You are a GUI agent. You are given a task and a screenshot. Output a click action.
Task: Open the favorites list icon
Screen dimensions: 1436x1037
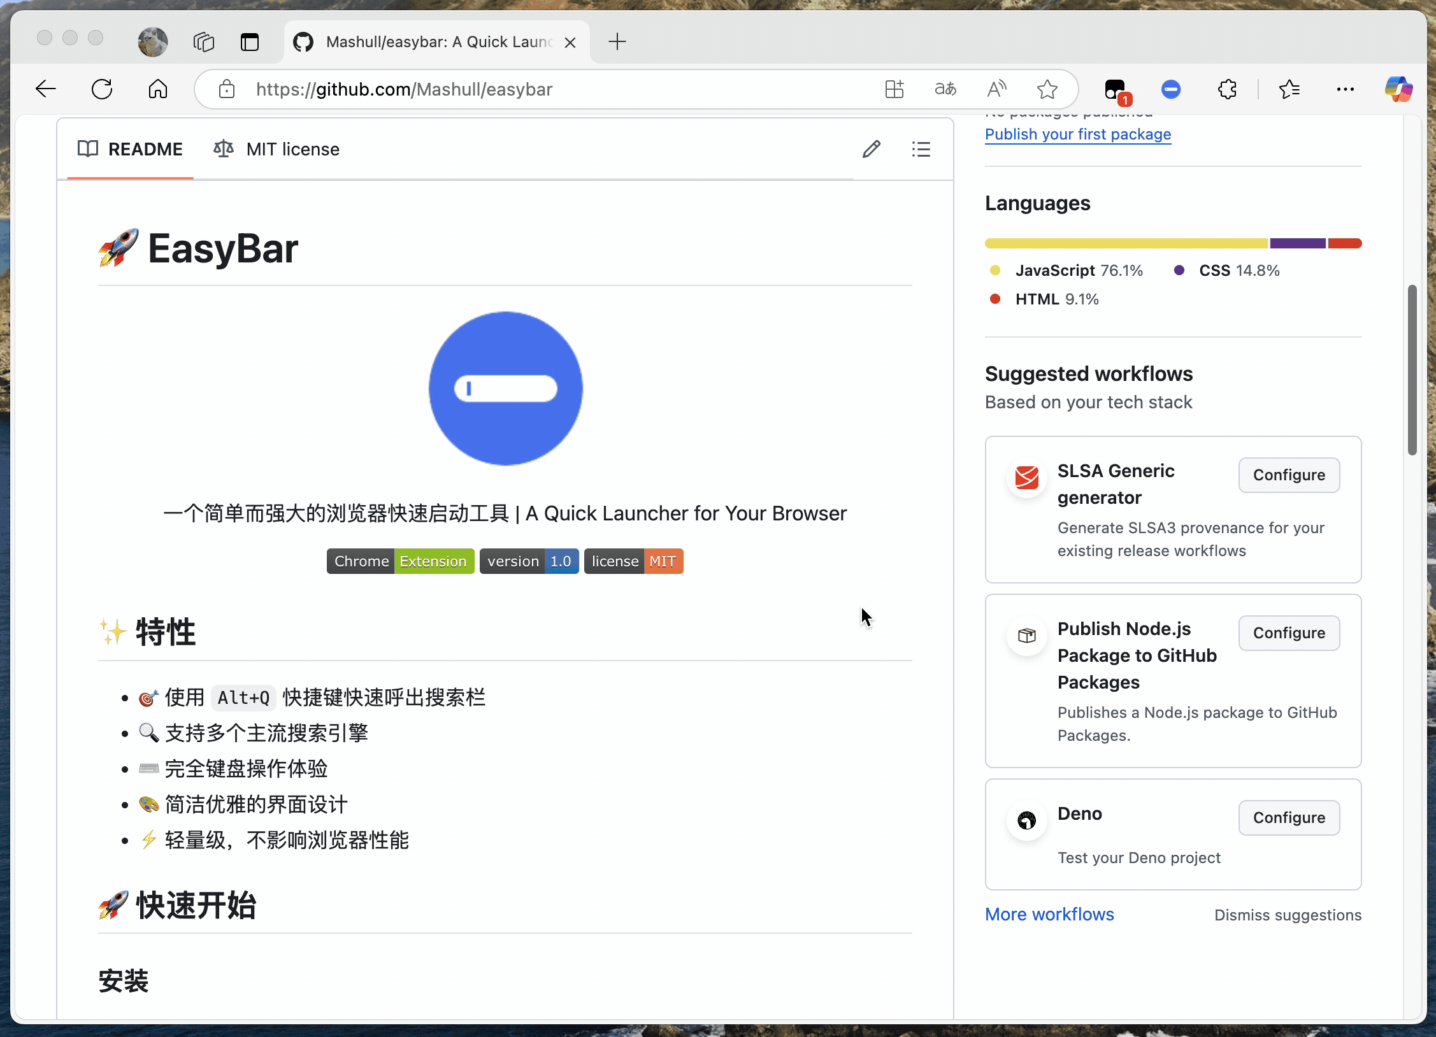(x=1289, y=89)
